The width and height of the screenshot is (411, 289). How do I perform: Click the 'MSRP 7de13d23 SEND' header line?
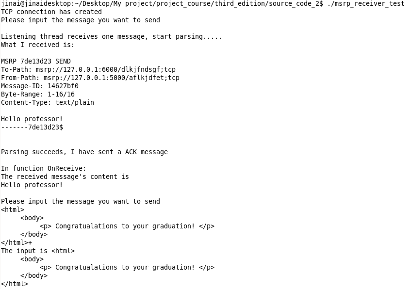(x=36, y=61)
